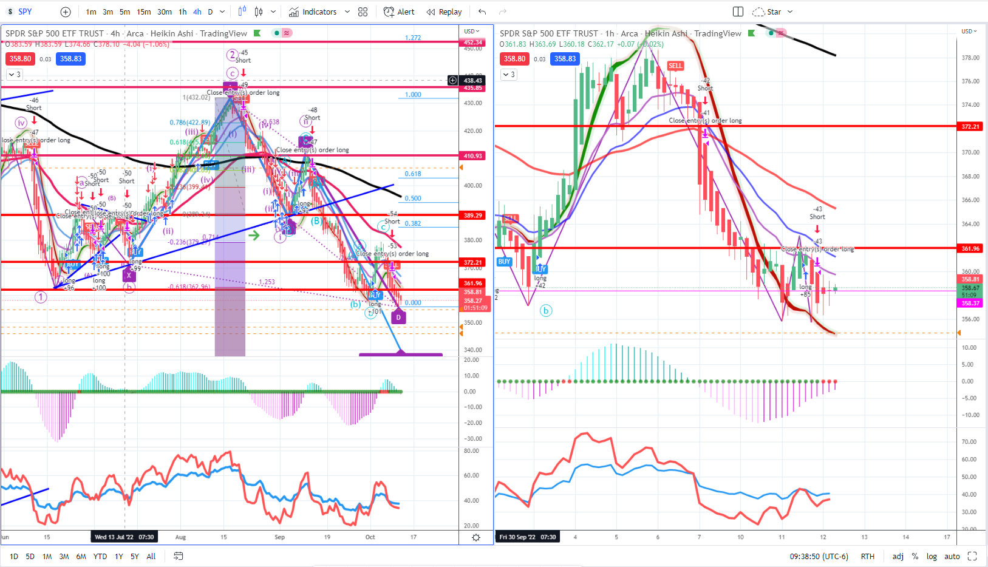The image size is (988, 567).
Task: Set range to 5Y
Action: pos(135,556)
